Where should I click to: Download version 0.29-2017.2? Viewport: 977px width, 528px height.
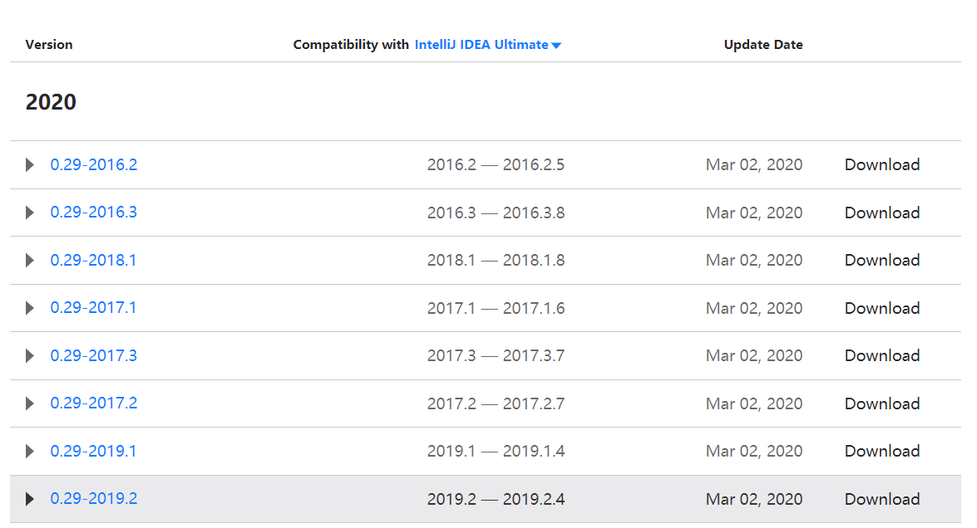point(881,403)
